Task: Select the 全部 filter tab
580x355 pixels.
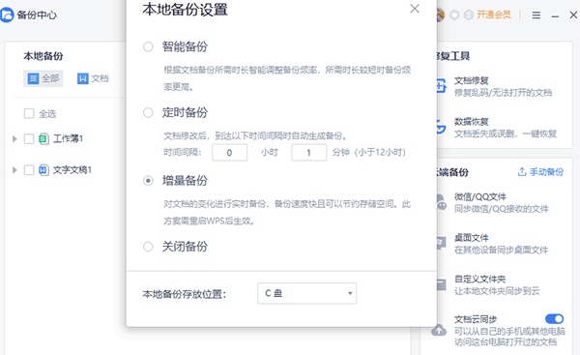Action: pos(43,78)
